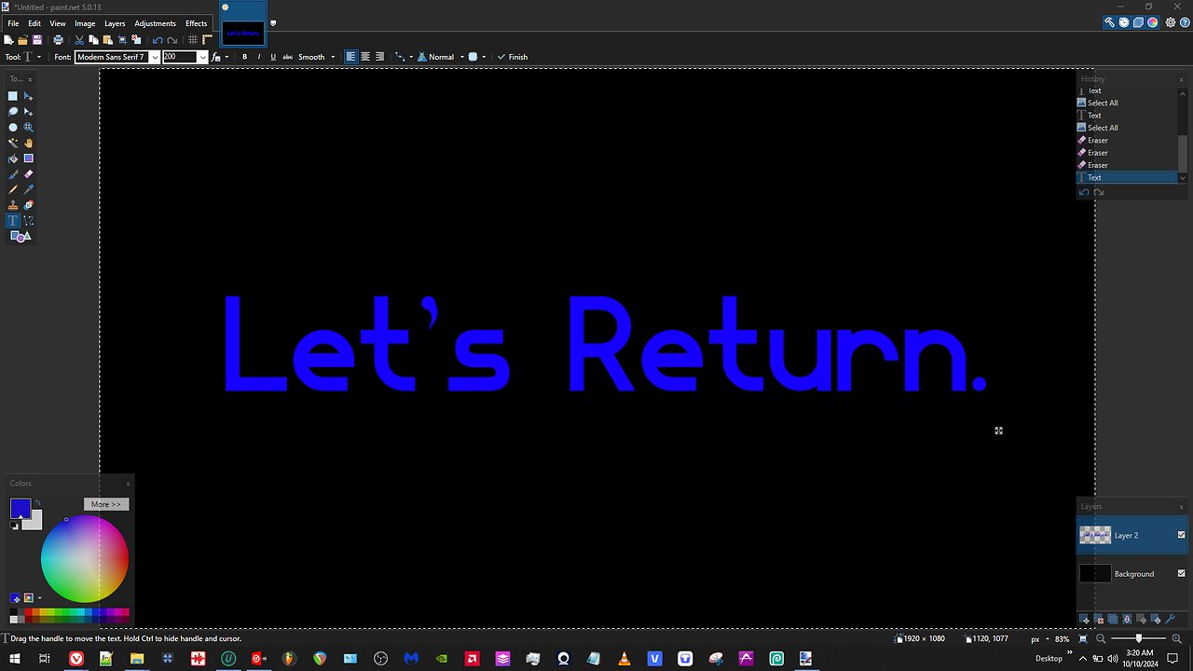
Task: Open the Edit menu
Action: tap(34, 23)
